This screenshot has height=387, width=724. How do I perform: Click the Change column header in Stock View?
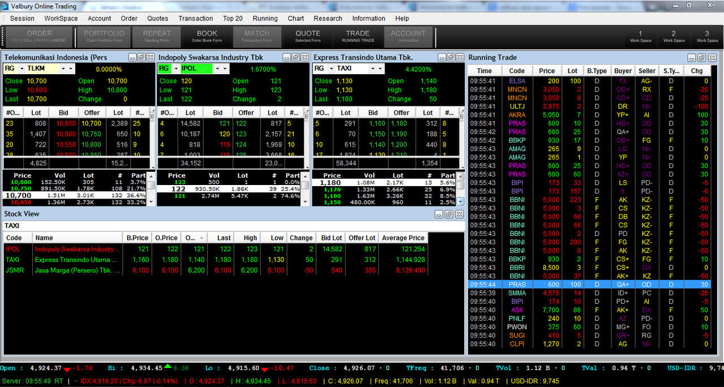tap(301, 238)
